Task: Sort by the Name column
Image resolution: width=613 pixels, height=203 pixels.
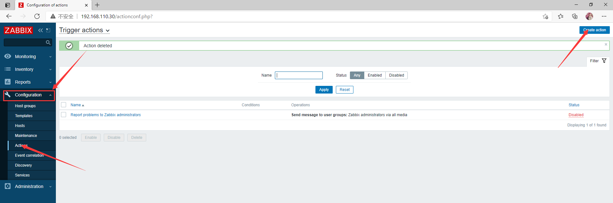Action: 77,105
